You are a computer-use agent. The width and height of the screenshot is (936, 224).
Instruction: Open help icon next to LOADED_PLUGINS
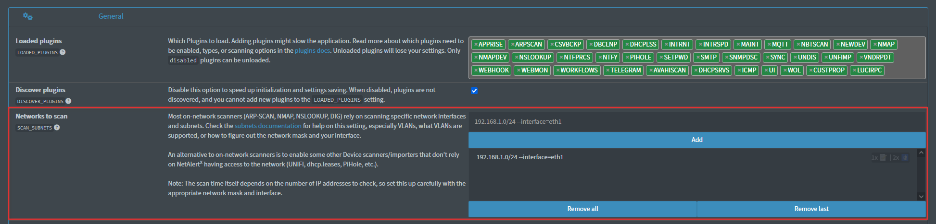coord(63,52)
